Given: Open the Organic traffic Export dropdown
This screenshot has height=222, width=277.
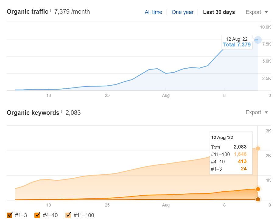Looking at the screenshot, I should [x=257, y=12].
